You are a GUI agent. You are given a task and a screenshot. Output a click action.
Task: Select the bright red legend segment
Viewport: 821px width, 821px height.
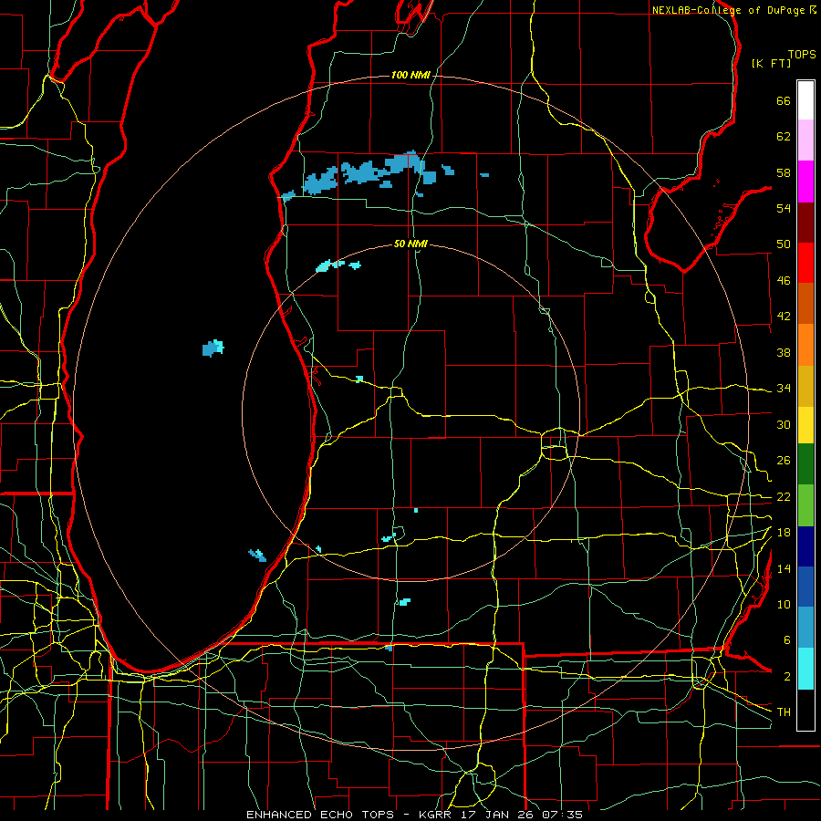coord(805,263)
